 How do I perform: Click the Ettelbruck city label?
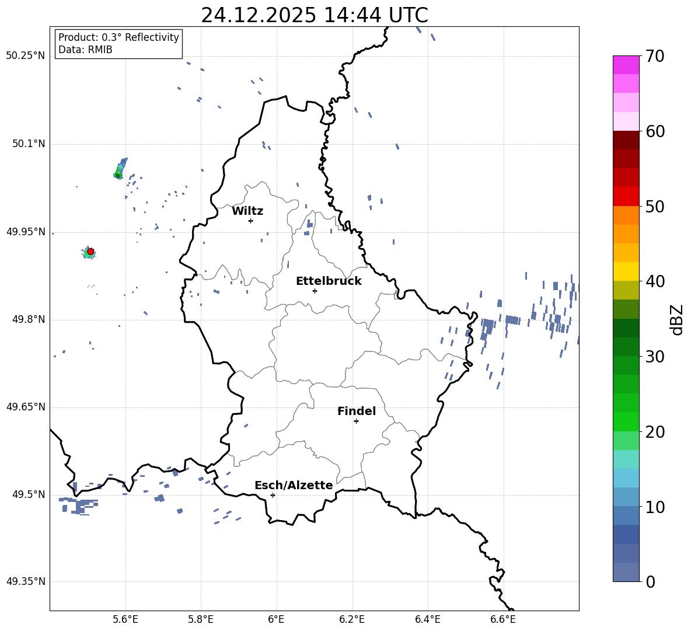(x=329, y=281)
